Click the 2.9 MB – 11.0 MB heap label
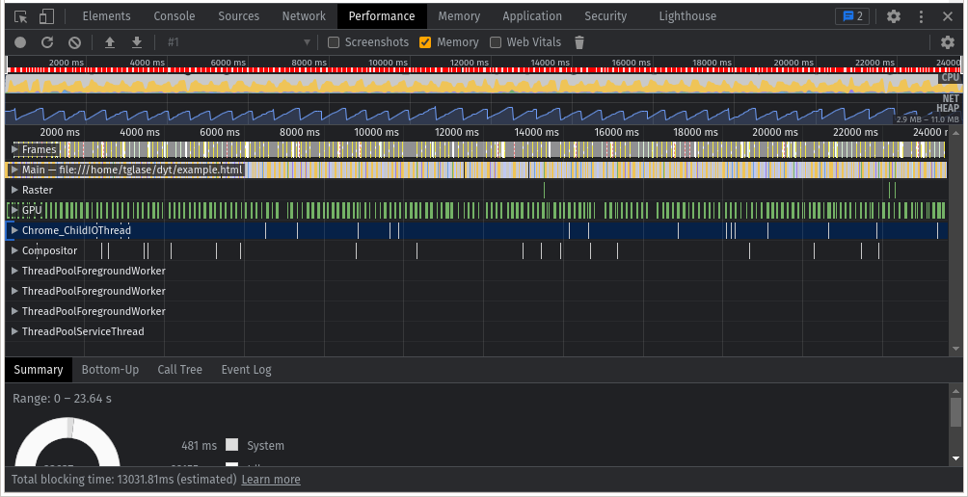Screen dimensions: 968x497 (928, 119)
